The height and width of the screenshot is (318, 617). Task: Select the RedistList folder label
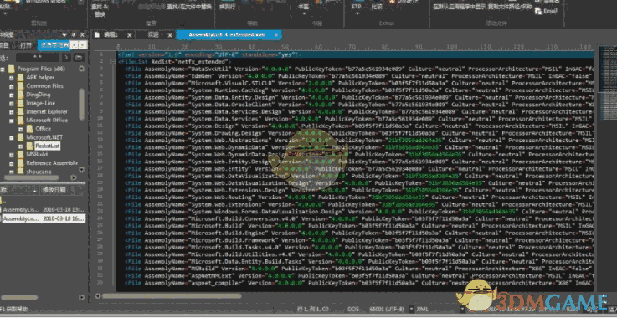tap(47, 146)
